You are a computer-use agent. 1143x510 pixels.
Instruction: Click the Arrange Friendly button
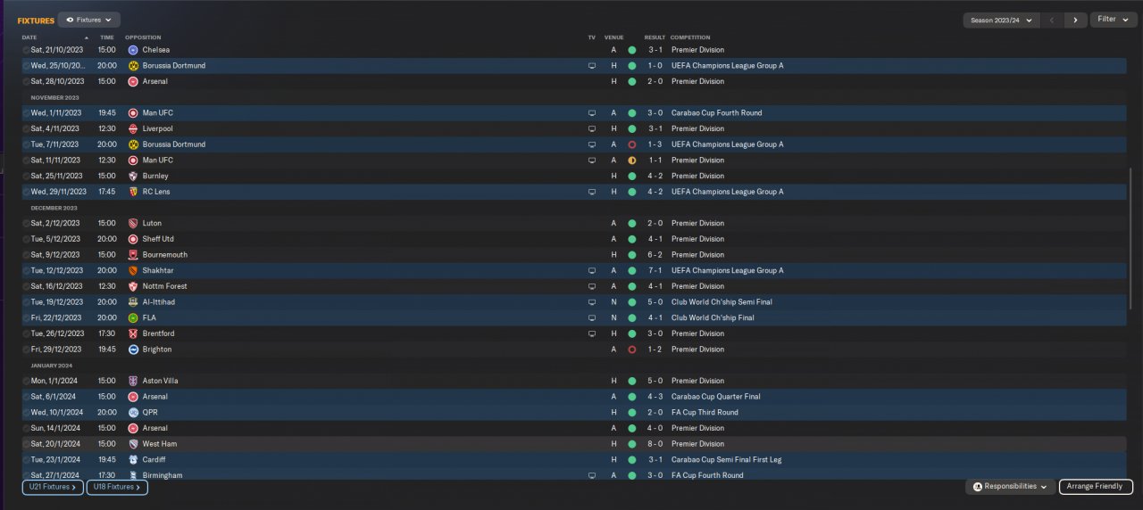(x=1096, y=487)
